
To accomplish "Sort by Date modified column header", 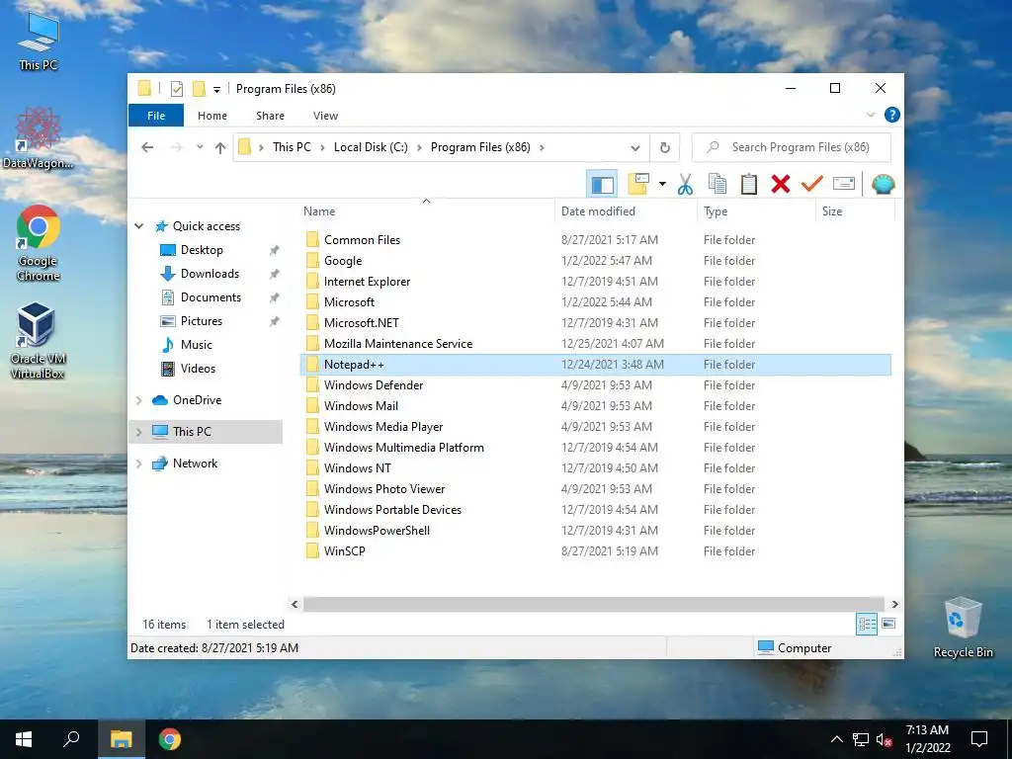I will 626,211.
